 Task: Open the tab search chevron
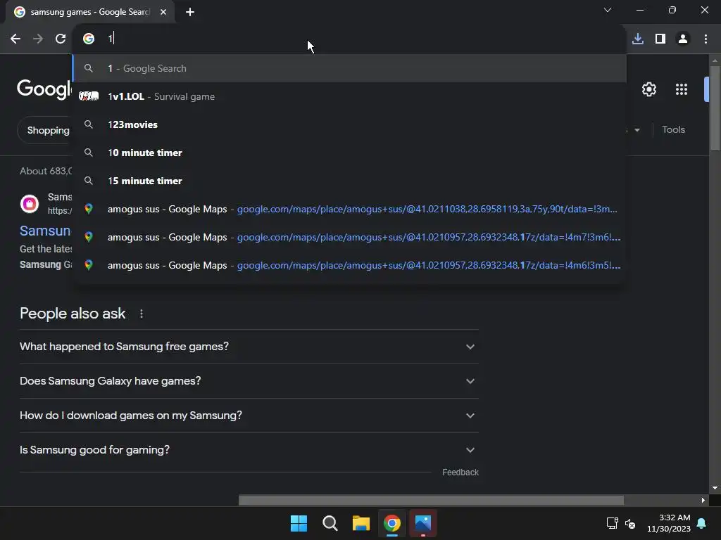click(x=608, y=10)
